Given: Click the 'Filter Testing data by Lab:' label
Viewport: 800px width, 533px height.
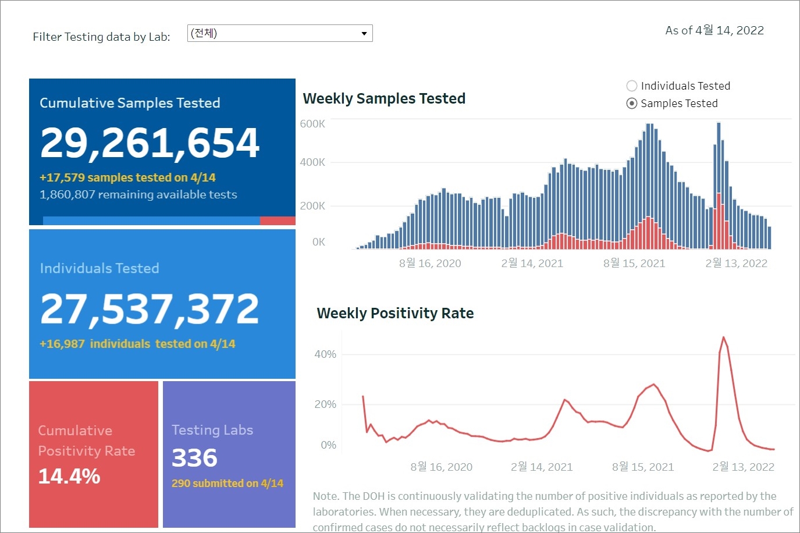Looking at the screenshot, I should 101,37.
